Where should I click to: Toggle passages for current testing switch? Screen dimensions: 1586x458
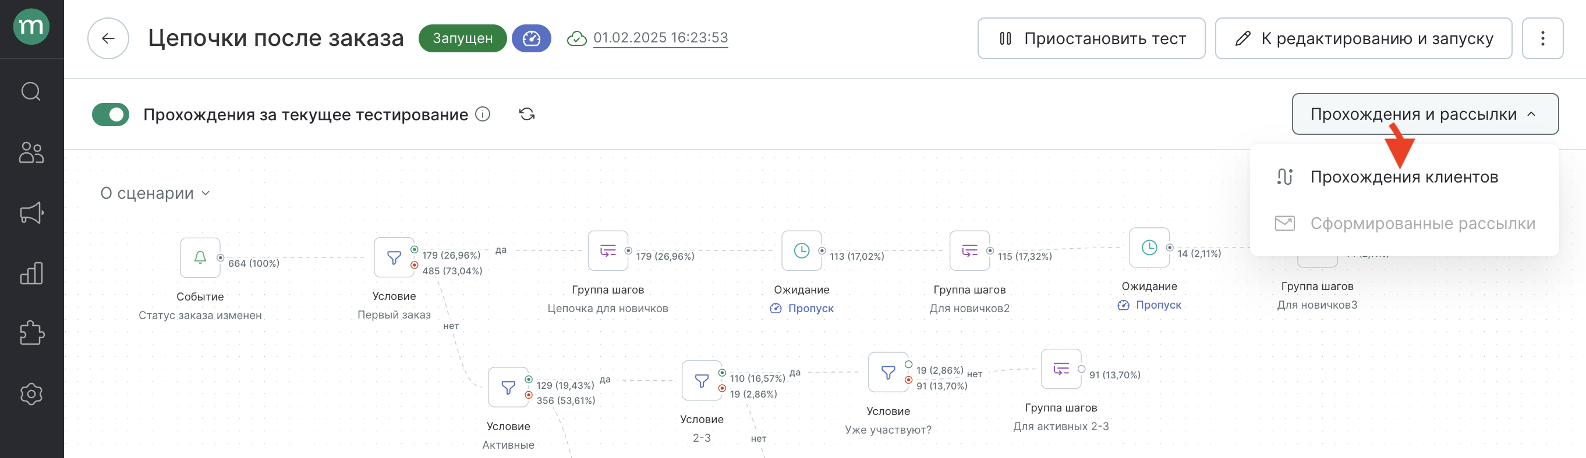coord(111,114)
